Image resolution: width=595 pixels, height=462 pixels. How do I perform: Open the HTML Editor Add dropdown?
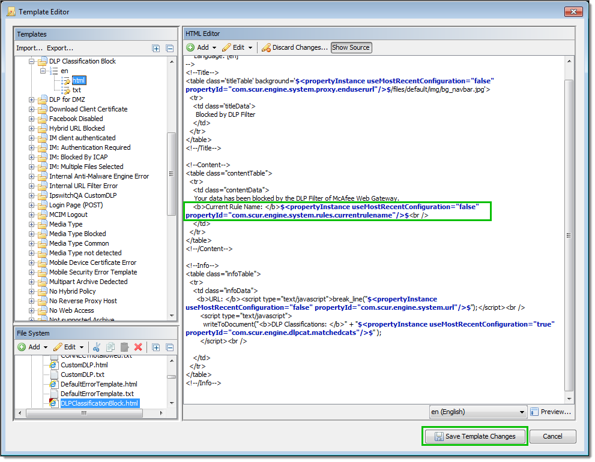[x=202, y=47]
